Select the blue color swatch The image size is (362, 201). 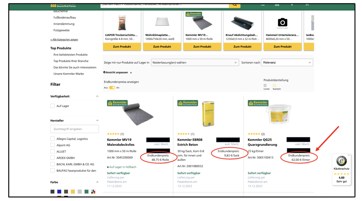click(59, 192)
